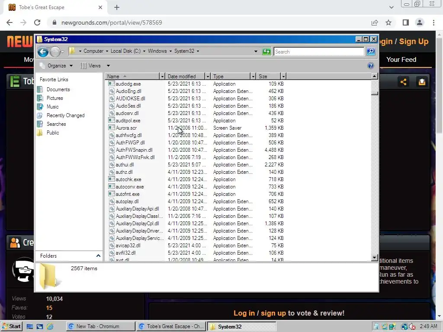Open Explorer help question mark icon

(x=371, y=66)
